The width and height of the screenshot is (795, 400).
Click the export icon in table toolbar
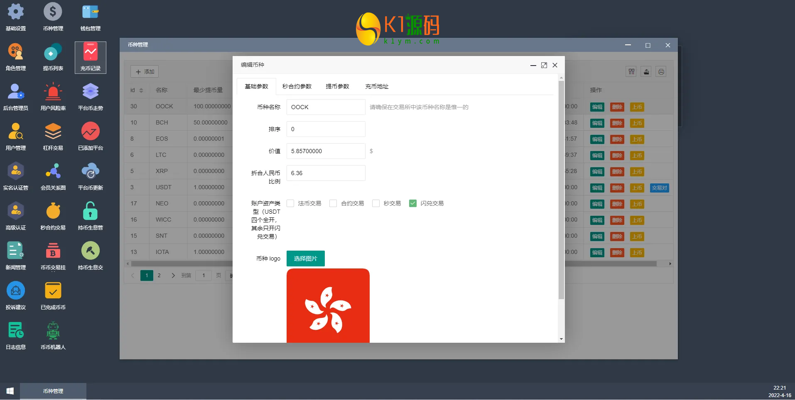point(646,71)
